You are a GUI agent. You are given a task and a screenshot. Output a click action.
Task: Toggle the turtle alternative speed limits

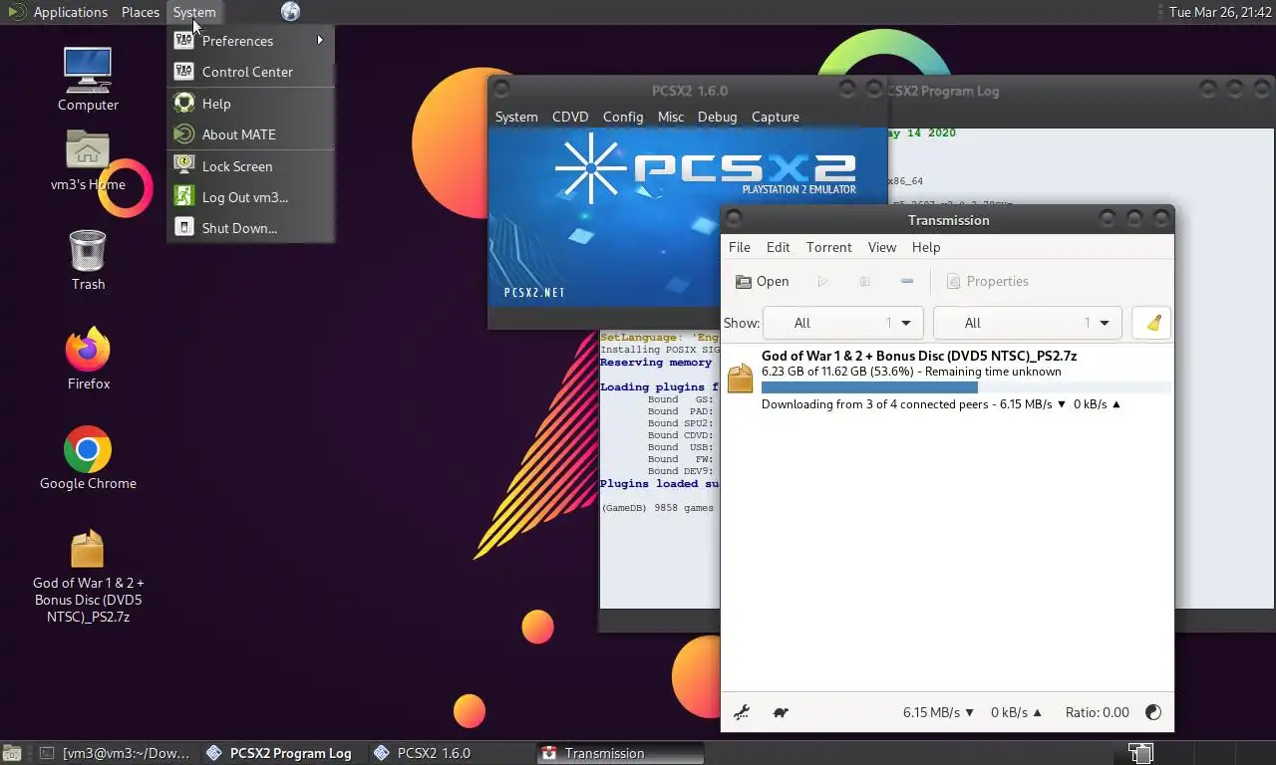pos(781,713)
